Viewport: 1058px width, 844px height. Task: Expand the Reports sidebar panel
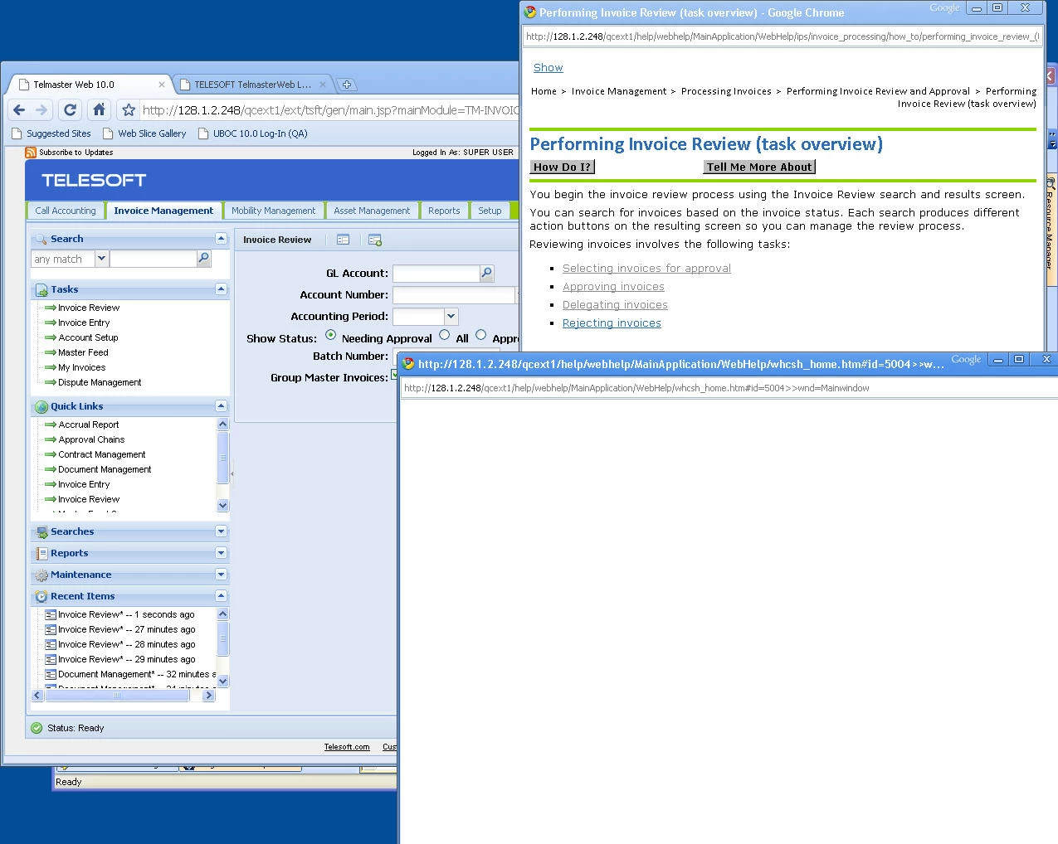(x=221, y=553)
